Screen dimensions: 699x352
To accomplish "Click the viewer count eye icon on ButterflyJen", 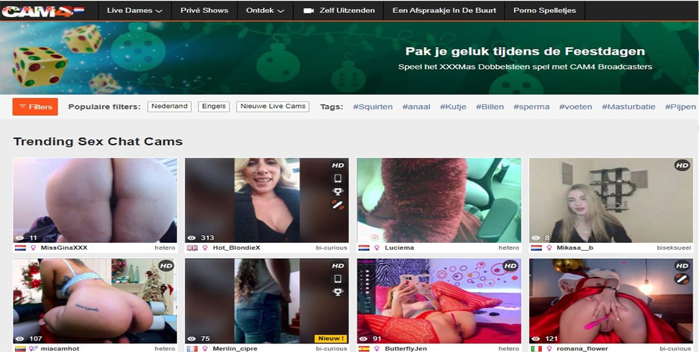I will tap(364, 339).
